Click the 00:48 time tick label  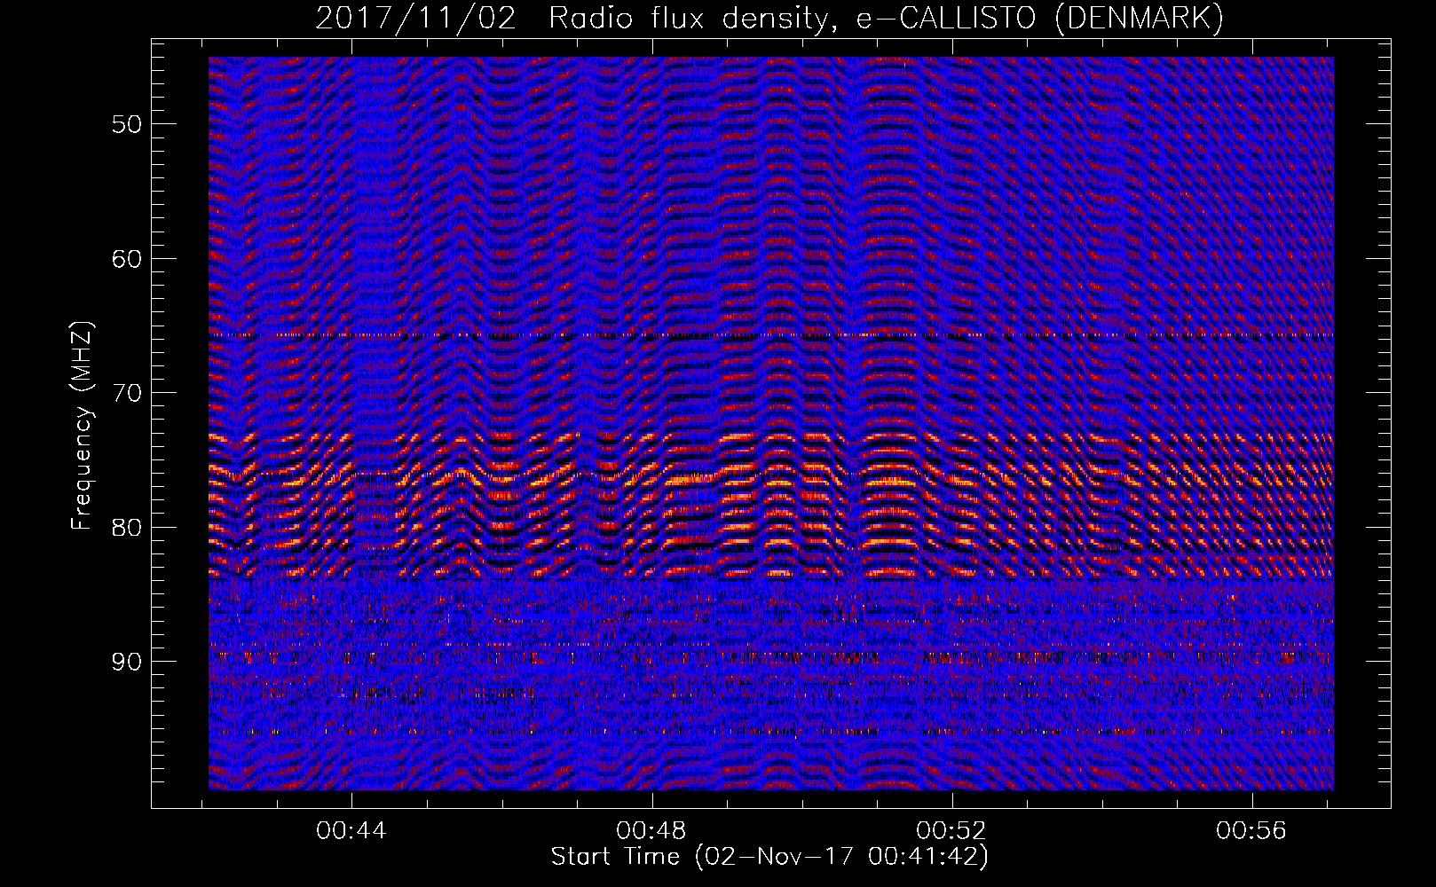pyautogui.click(x=652, y=830)
